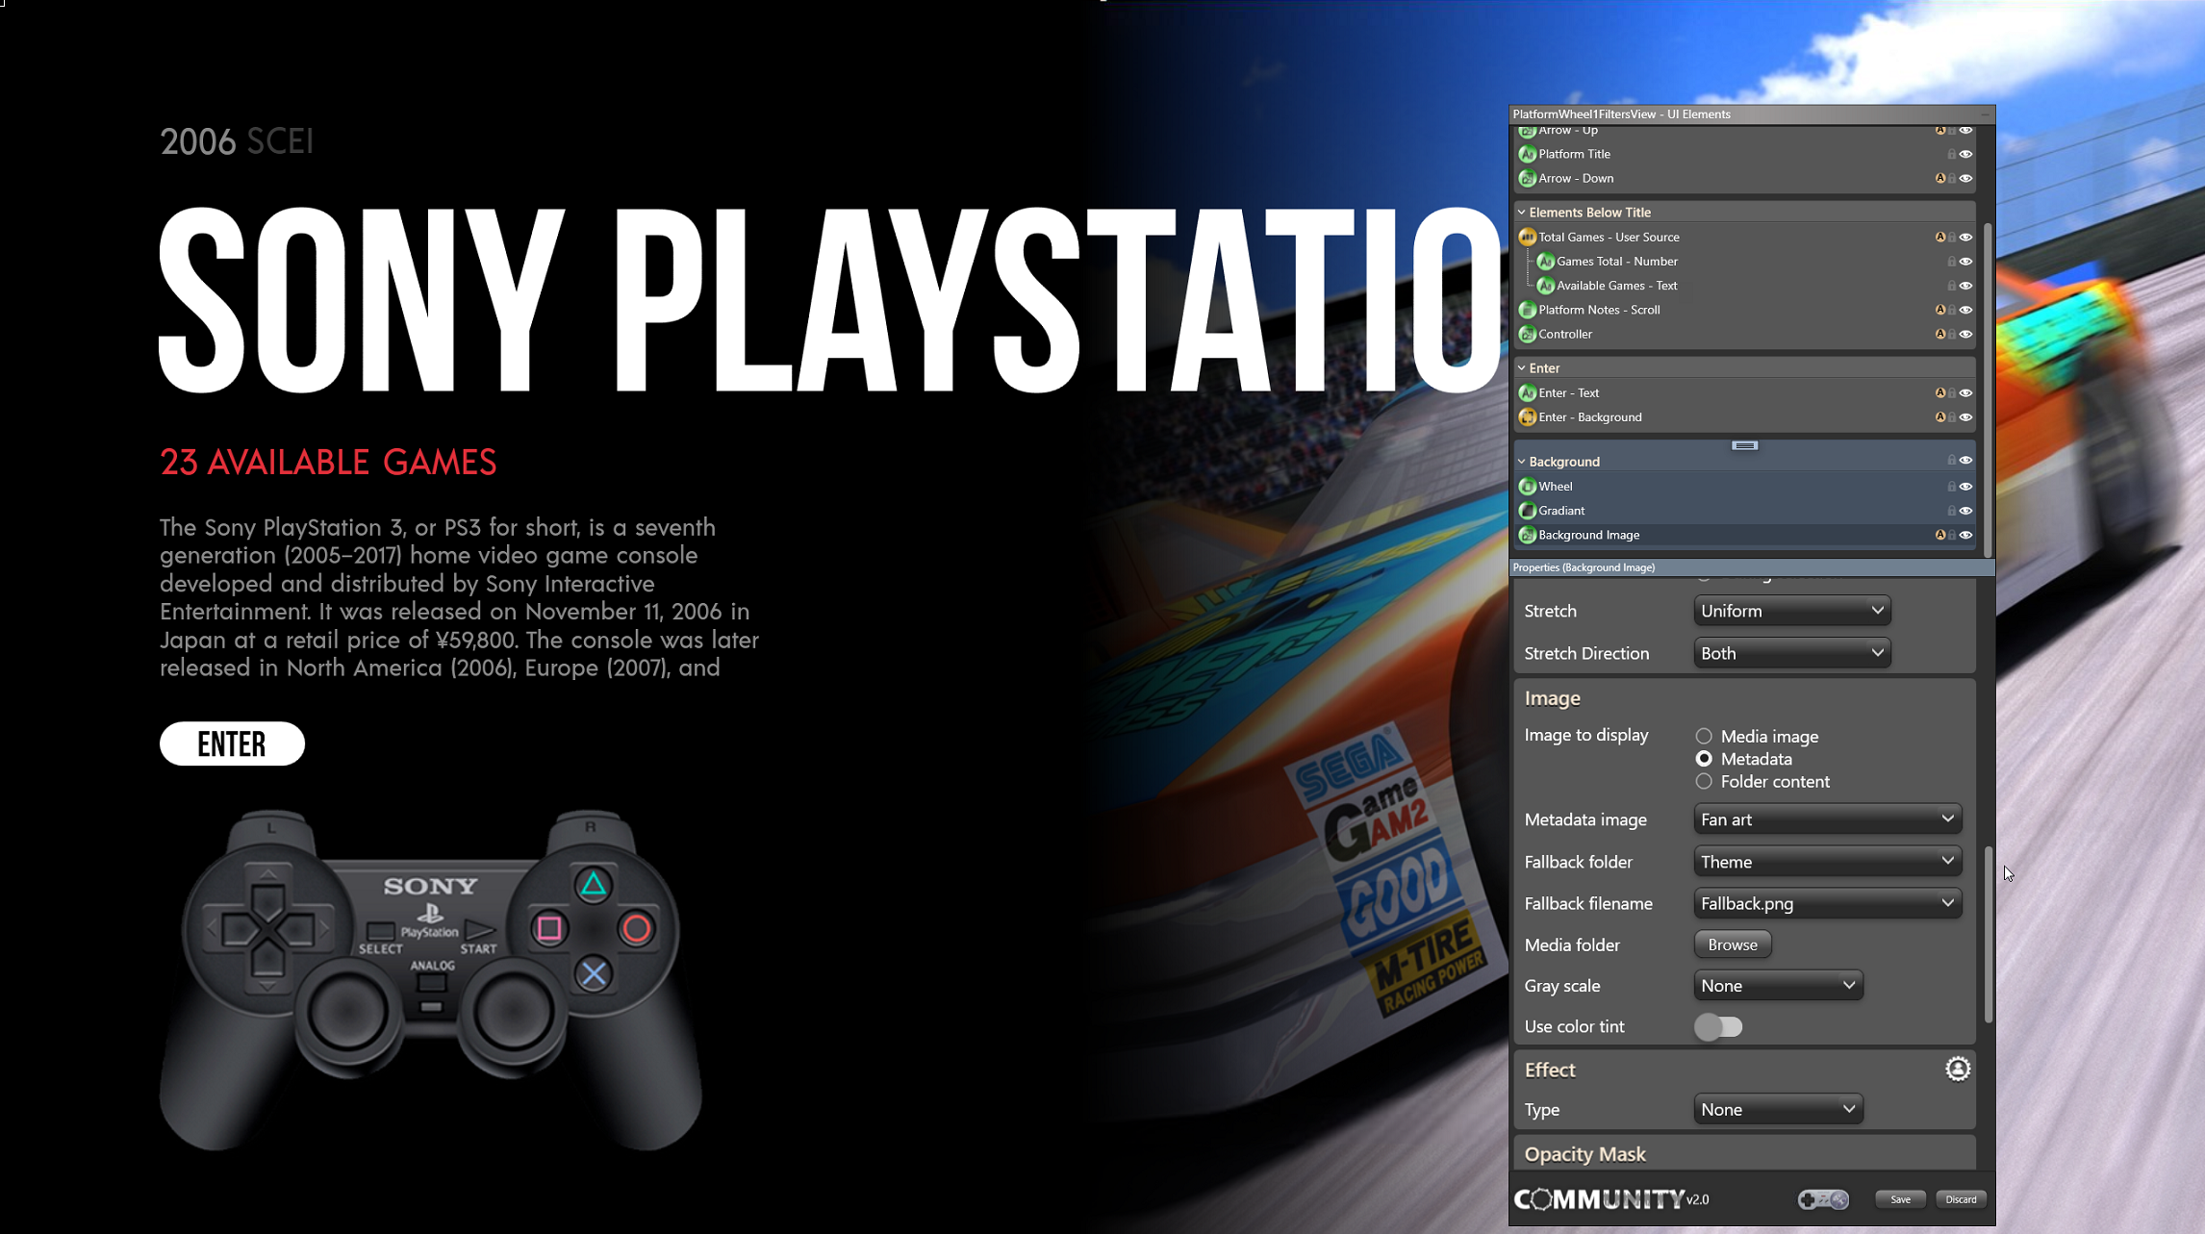Viewport: 2205px width, 1234px height.
Task: Toggle lock on Background group
Action: pyautogui.click(x=1951, y=461)
